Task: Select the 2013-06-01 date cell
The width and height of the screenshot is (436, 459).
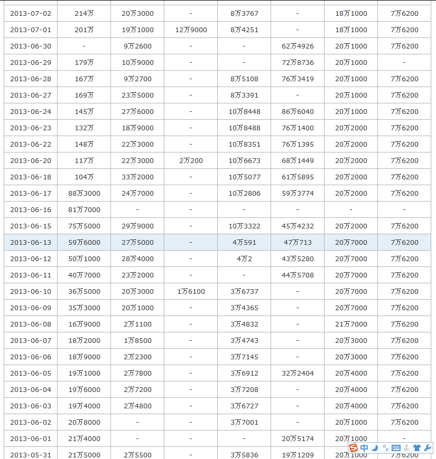Action: pos(31,439)
